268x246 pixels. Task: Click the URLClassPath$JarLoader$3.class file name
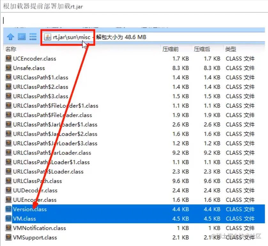tap(55, 143)
